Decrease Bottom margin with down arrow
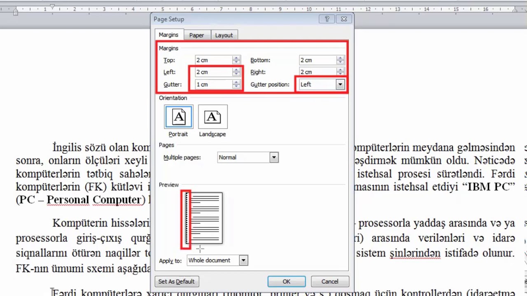Screen dimensions: 527x296 340,62
